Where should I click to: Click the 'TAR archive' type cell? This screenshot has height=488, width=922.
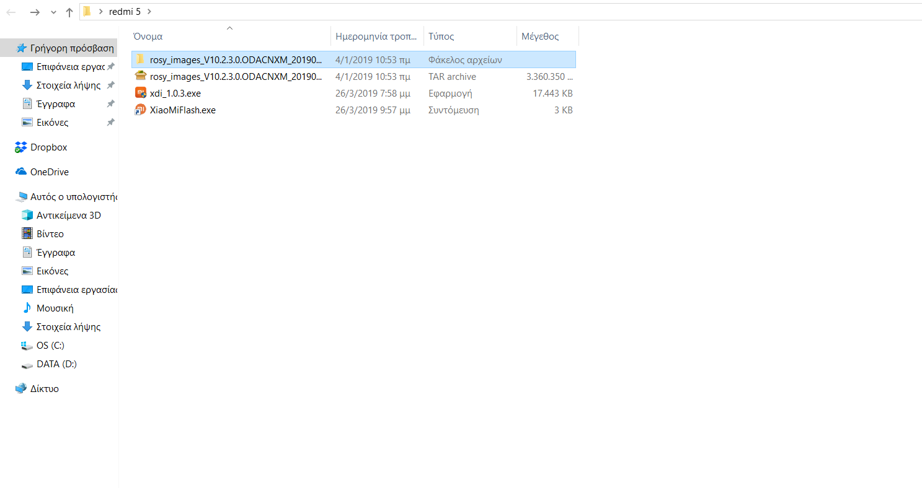pyautogui.click(x=452, y=77)
